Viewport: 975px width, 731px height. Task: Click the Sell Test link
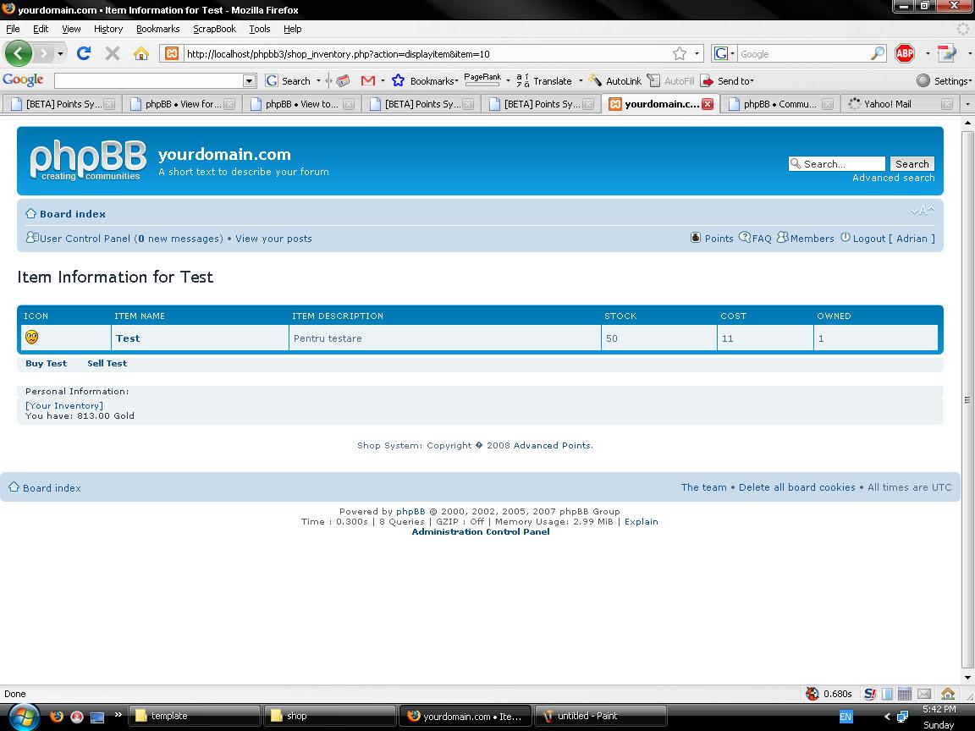coord(107,363)
